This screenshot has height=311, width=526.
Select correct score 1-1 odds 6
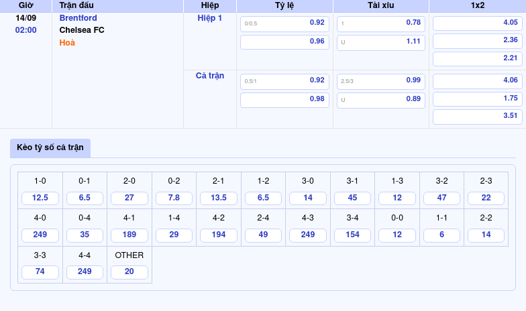[441, 235]
